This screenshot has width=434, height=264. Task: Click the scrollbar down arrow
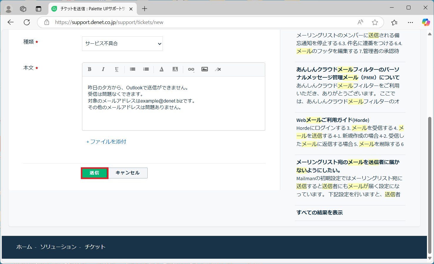(430, 258)
